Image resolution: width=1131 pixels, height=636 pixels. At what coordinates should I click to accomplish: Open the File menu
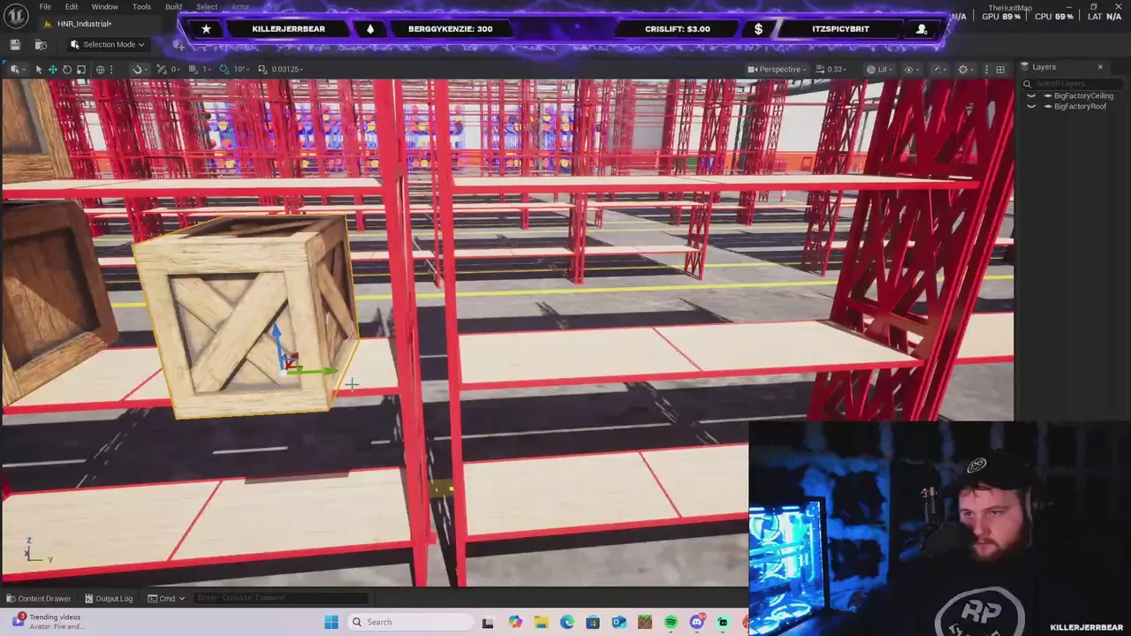coord(44,7)
